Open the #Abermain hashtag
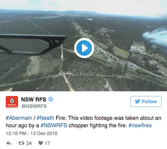Screen dimensions: 167x149 coord(19,118)
